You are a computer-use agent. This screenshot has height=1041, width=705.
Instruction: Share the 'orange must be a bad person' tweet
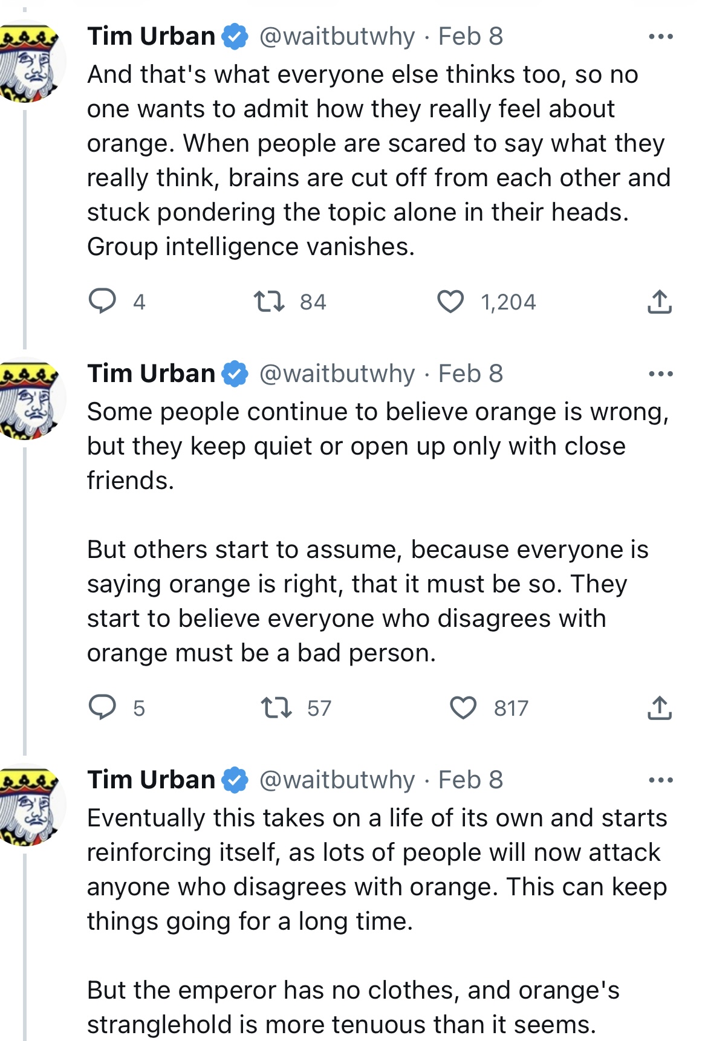click(x=659, y=707)
